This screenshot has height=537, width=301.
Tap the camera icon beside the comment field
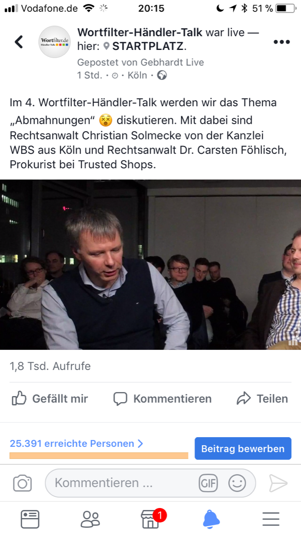[23, 483]
